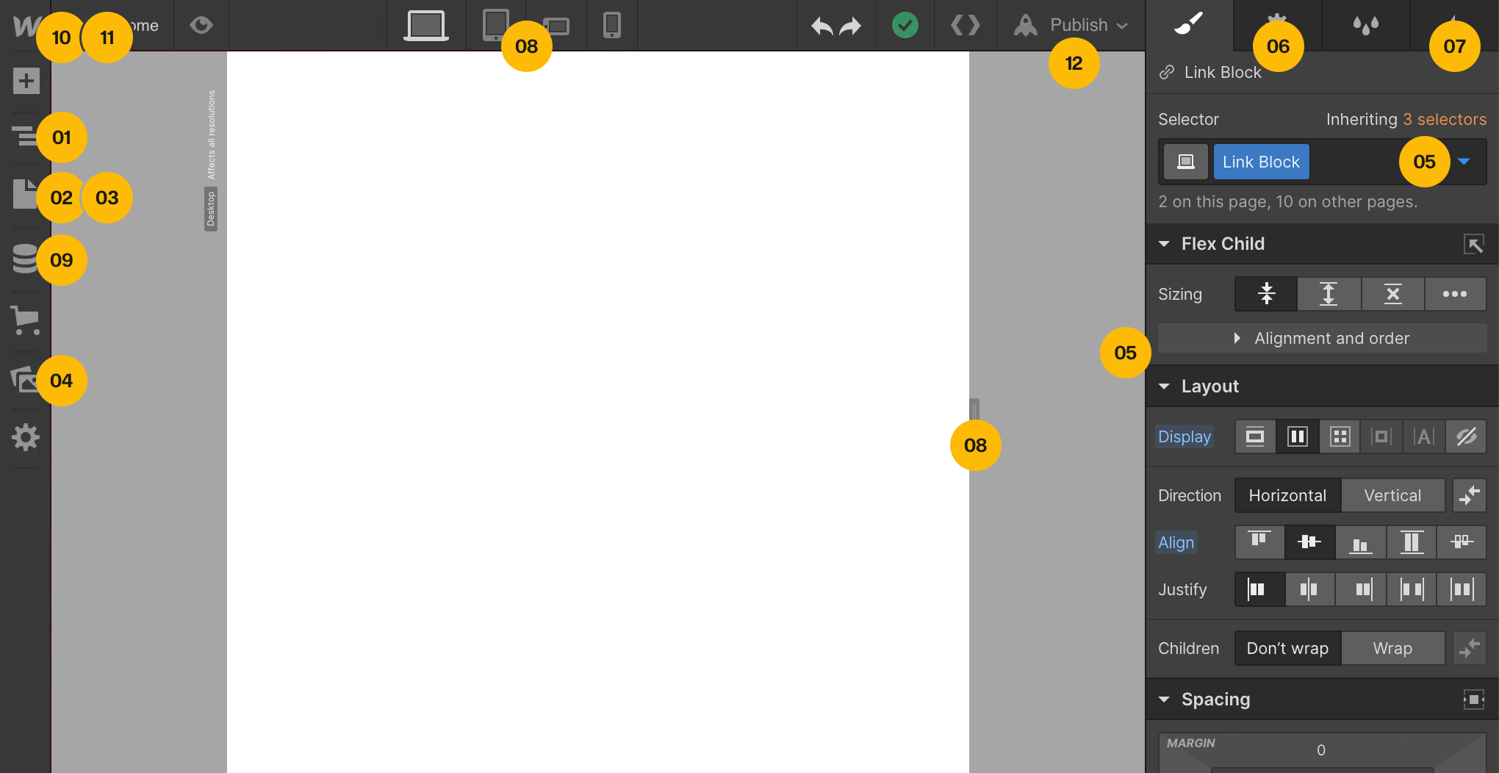Undo the last change
Viewport: 1499px width, 773px height.
822,26
